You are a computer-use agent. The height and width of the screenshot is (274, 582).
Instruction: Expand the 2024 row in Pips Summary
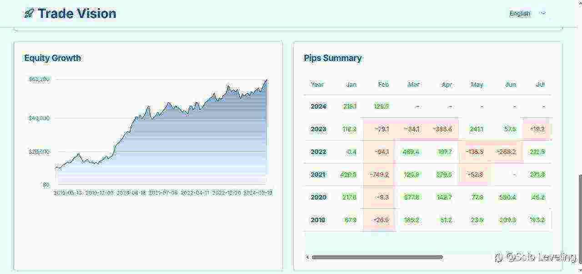pyautogui.click(x=317, y=106)
